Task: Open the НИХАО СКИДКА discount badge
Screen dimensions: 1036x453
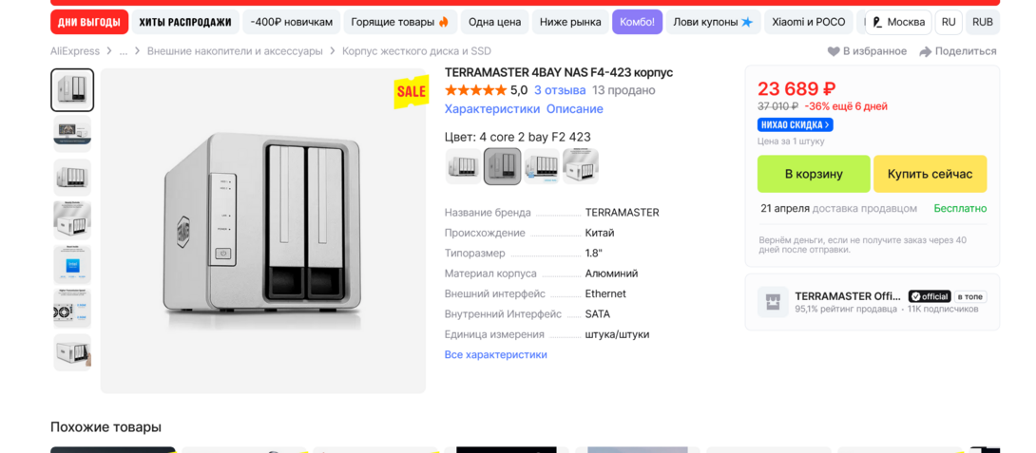Action: 795,124
